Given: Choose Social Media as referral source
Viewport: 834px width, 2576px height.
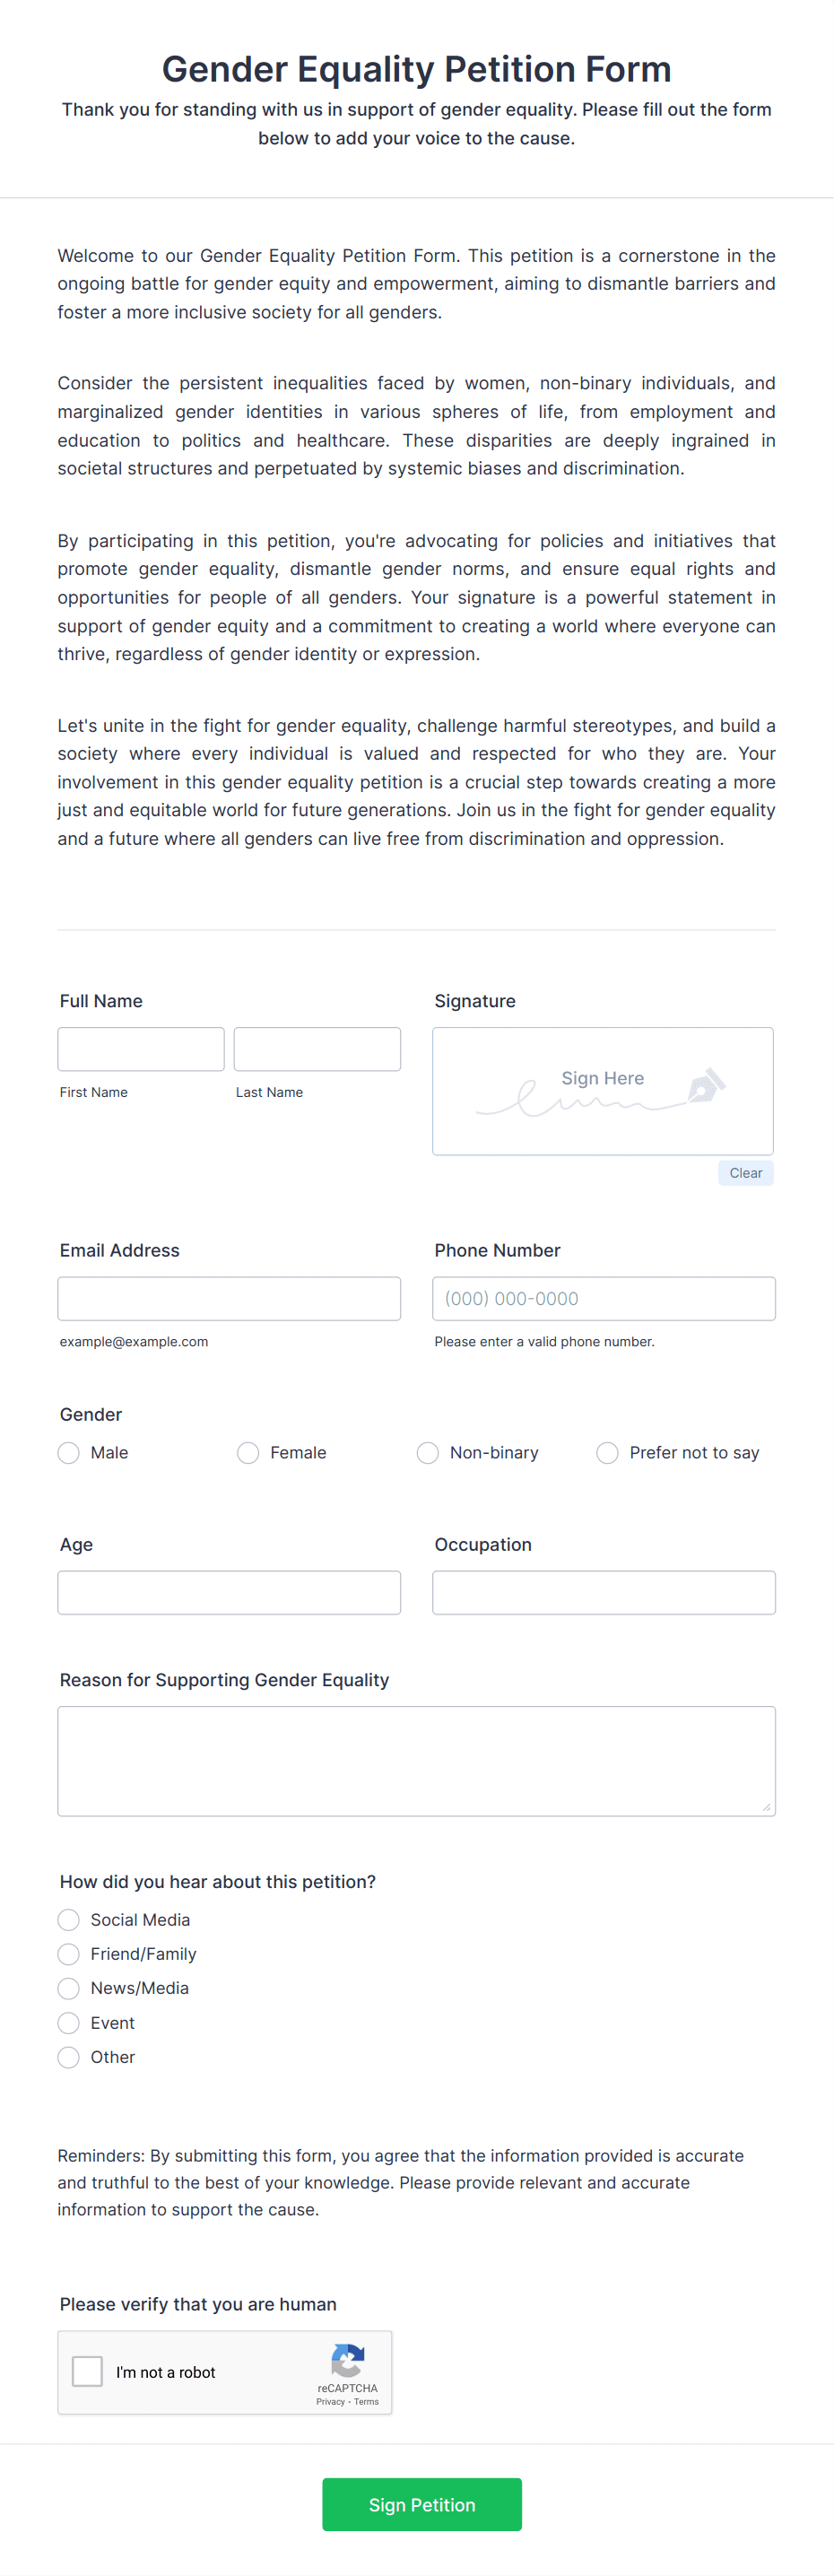Looking at the screenshot, I should pyautogui.click(x=68, y=1919).
